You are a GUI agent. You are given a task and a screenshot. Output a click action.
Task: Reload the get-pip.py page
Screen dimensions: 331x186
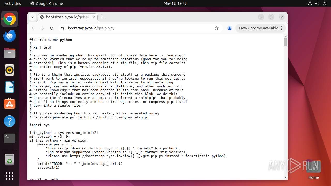52,28
